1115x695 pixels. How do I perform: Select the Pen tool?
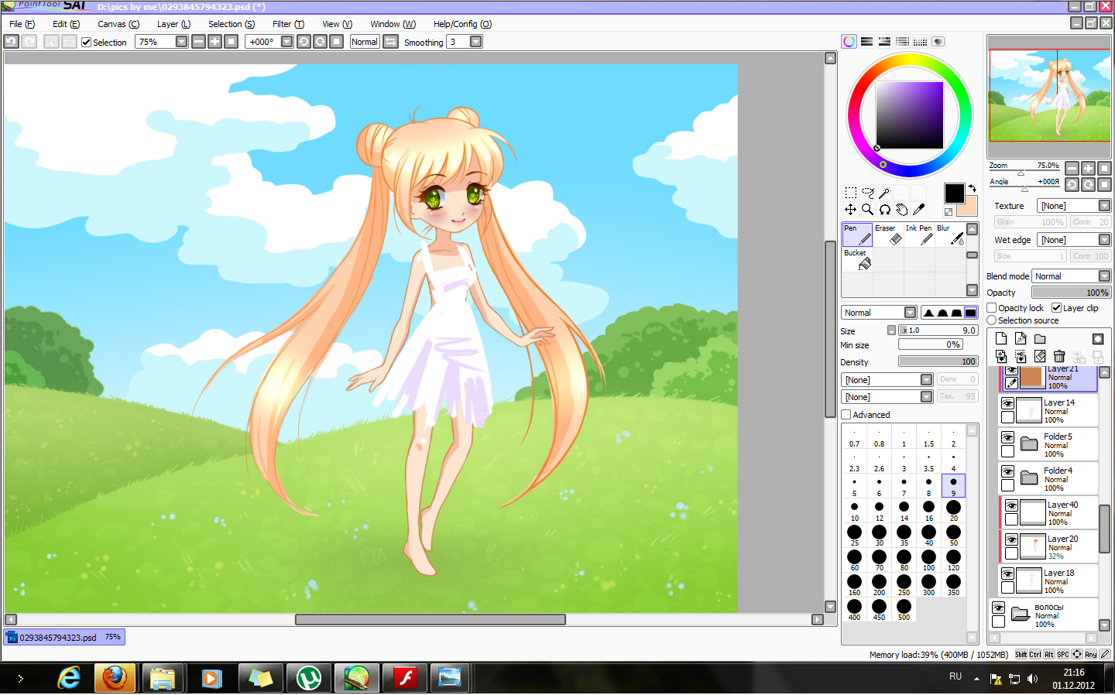(x=857, y=235)
